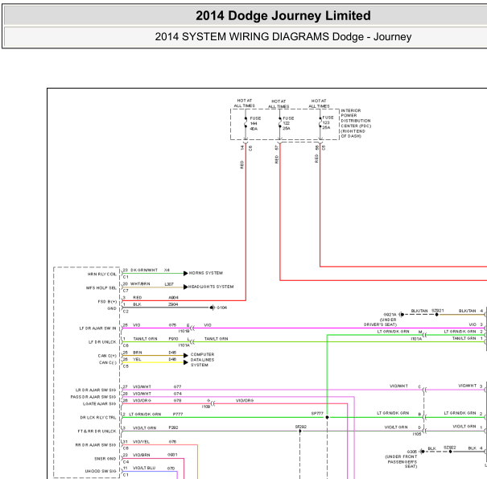Select the FUSE 123 25A label

click(328, 122)
